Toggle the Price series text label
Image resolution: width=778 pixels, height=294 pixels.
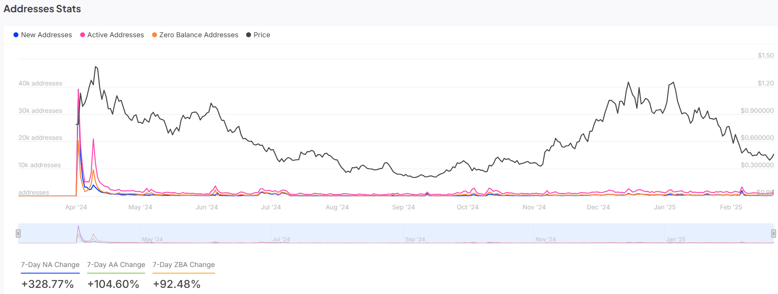tap(262, 35)
